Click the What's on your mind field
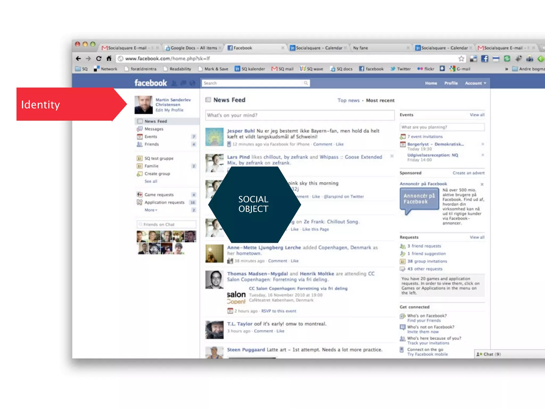 coord(299,115)
